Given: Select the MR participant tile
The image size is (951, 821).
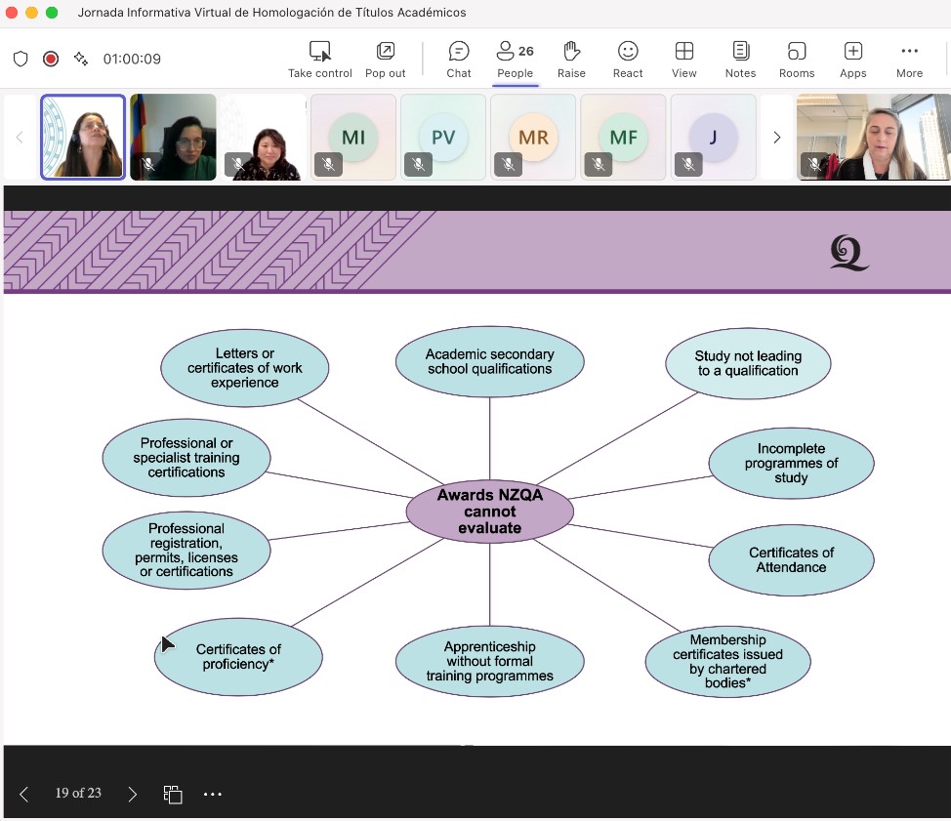Looking at the screenshot, I should click(x=533, y=137).
